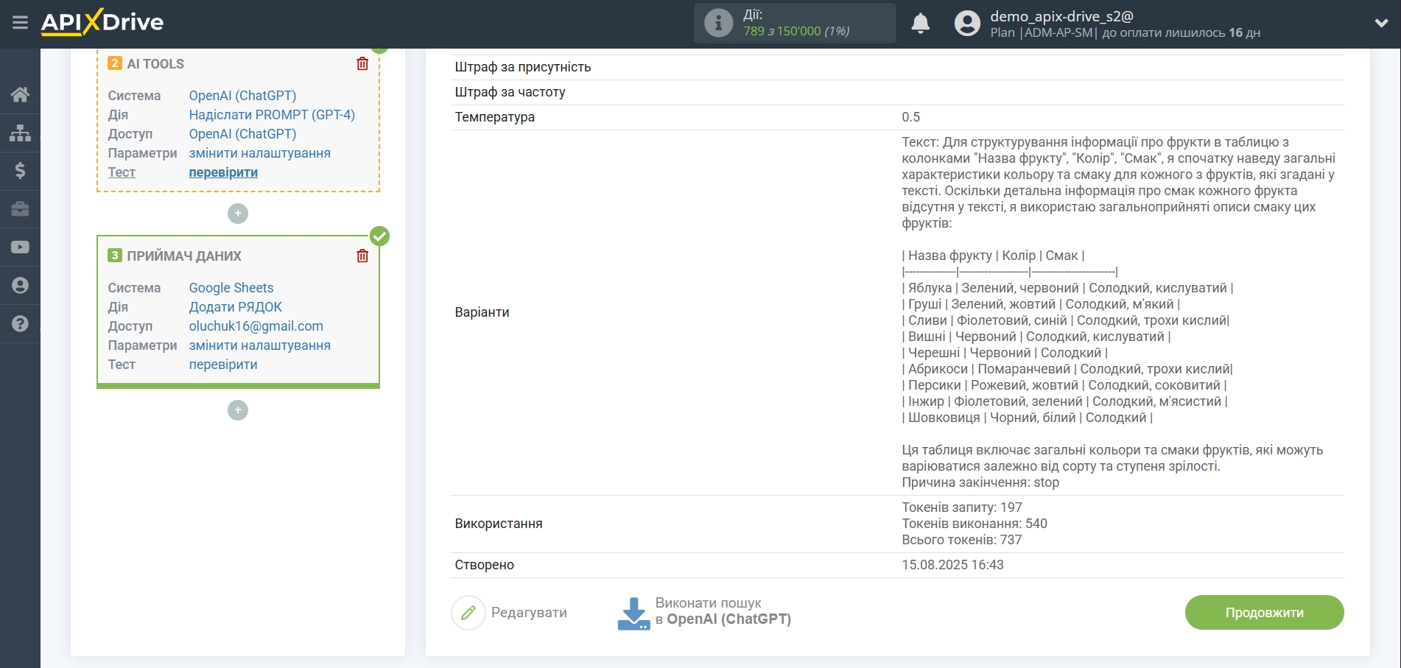Image resolution: width=1401 pixels, height=668 pixels.
Task: Click the AI TOOLS block title
Action: pos(155,64)
